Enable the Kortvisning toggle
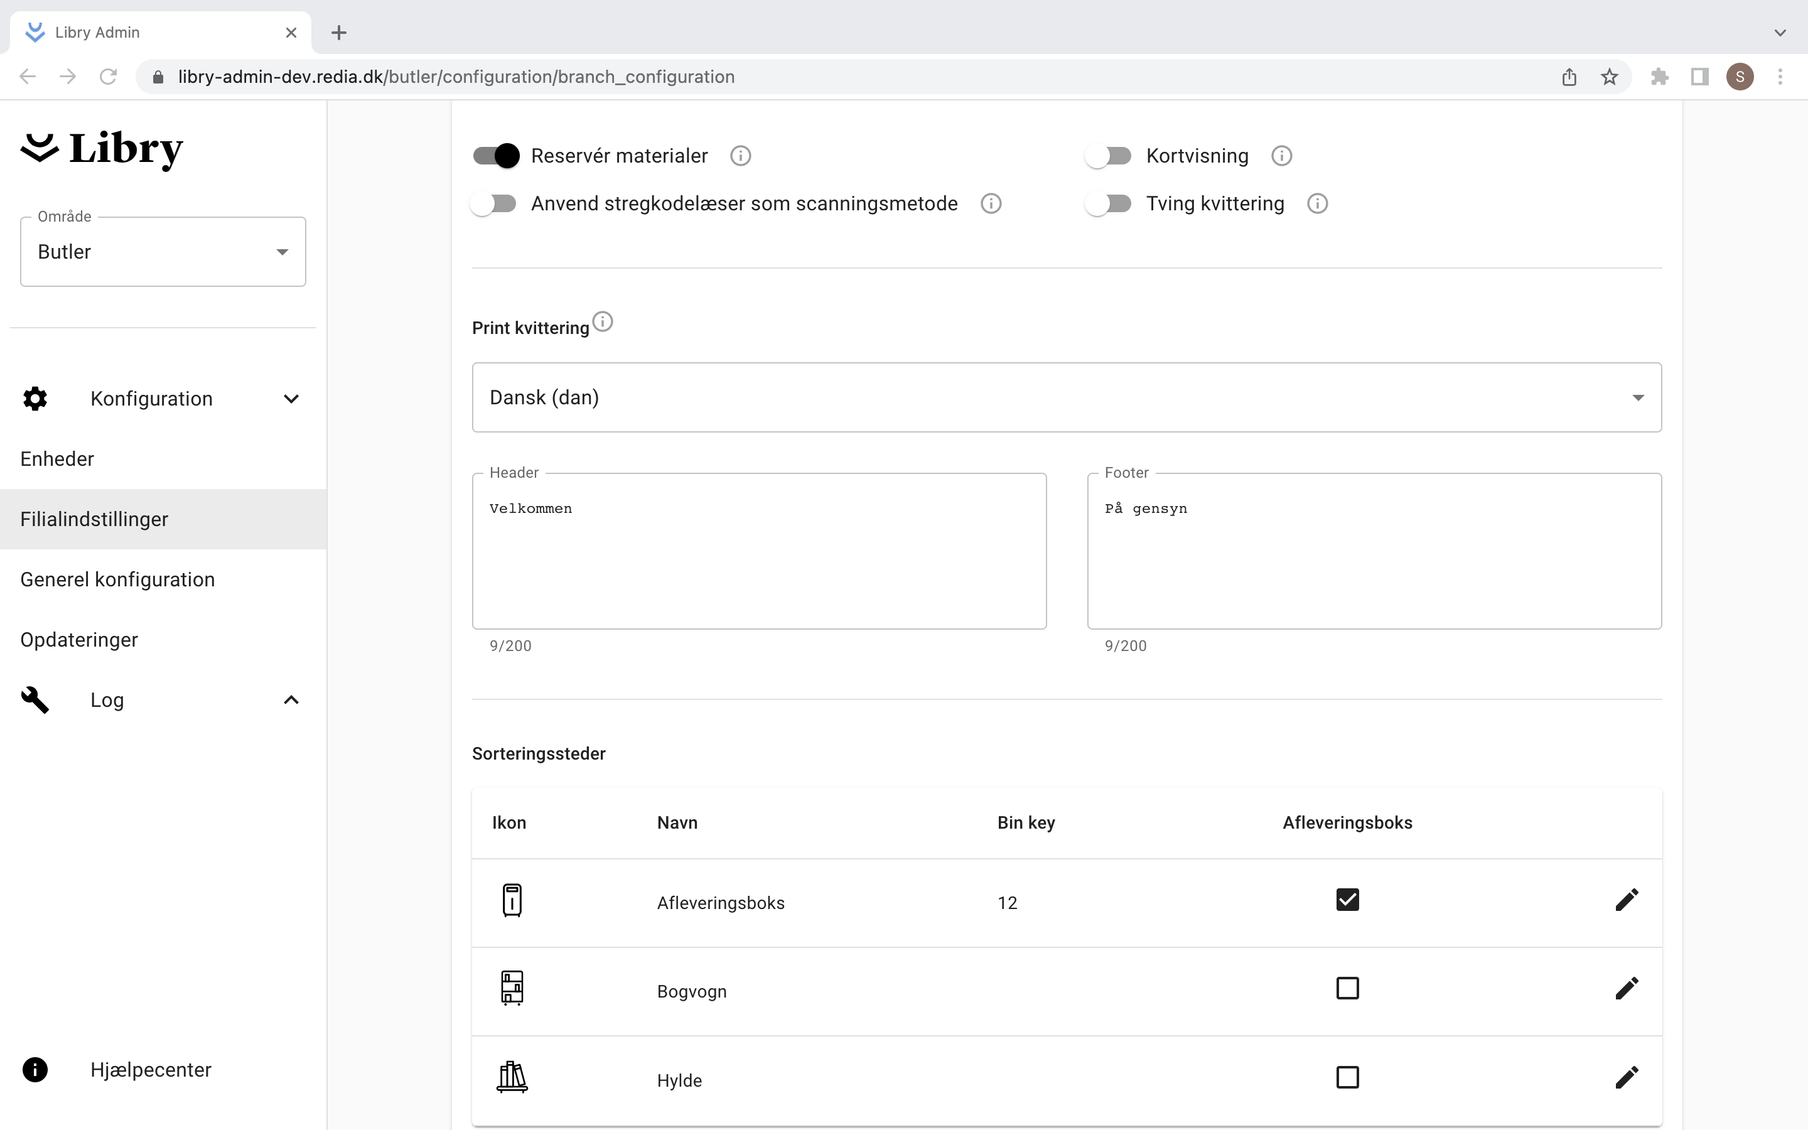The image size is (1808, 1130). coord(1109,156)
